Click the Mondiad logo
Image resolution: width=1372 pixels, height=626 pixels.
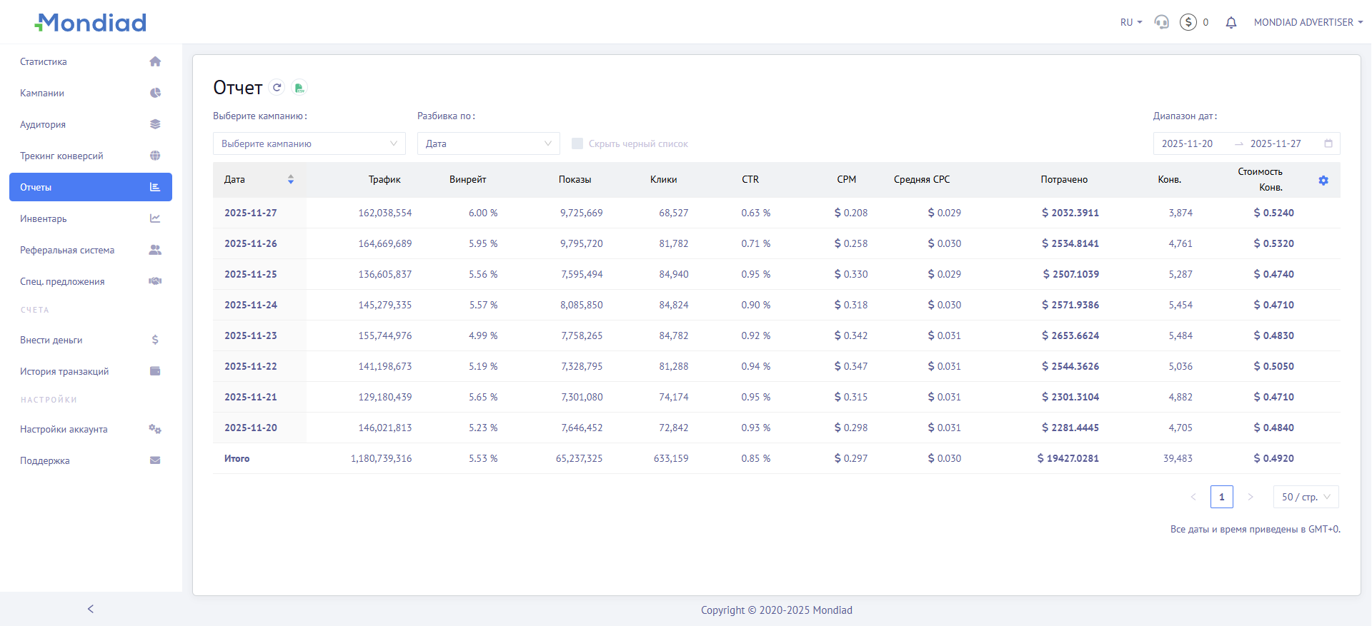point(91,23)
